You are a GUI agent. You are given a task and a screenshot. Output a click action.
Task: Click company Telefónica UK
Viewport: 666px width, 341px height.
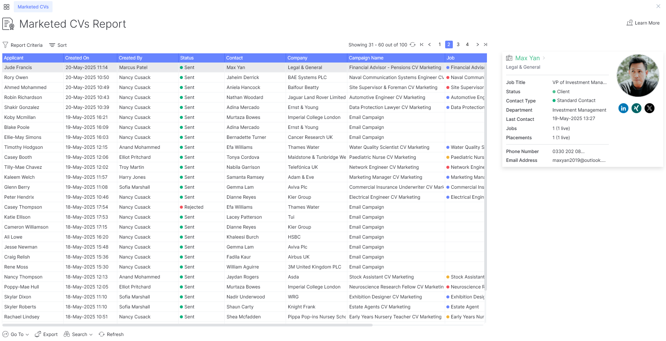[x=303, y=167]
